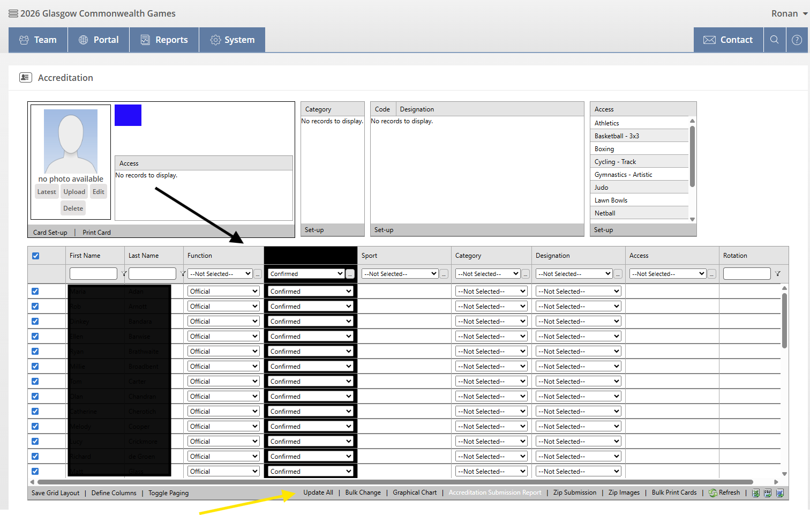This screenshot has width=810, height=515.
Task: Toggle select-all checkbox in grid header
Action: click(x=35, y=256)
